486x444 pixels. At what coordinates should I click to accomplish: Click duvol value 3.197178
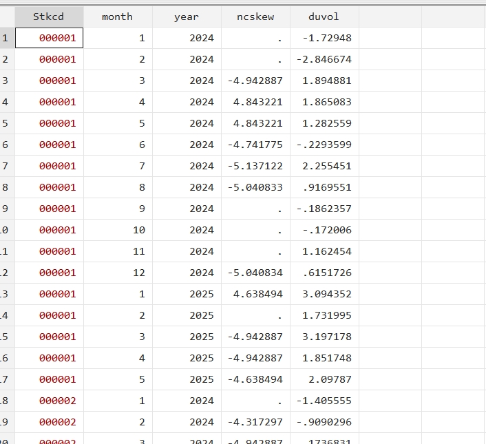pyautogui.click(x=324, y=337)
